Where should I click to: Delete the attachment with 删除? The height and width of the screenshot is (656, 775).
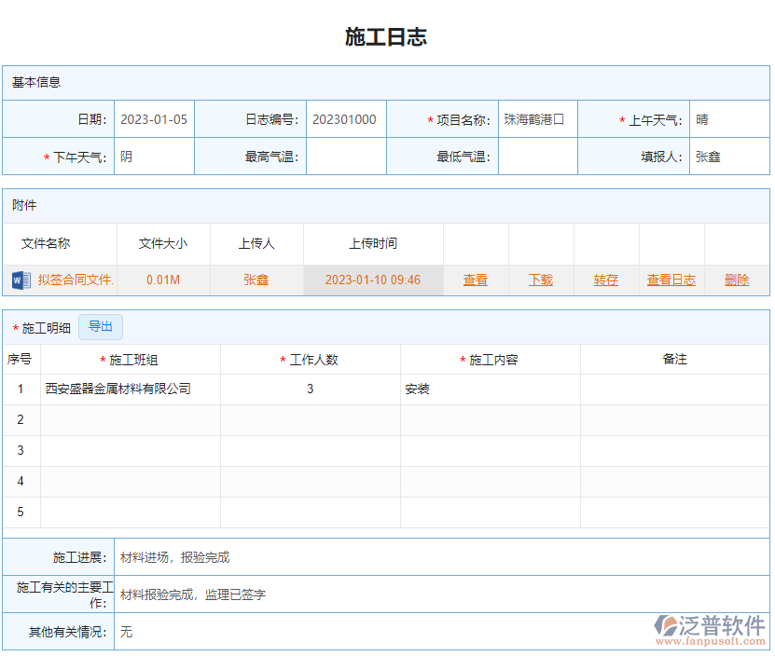(736, 280)
